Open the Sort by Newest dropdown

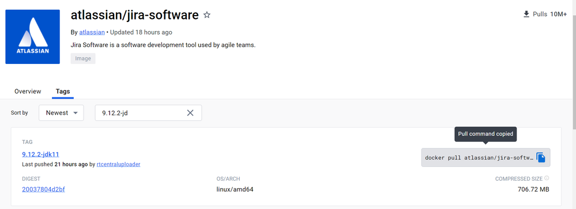(61, 113)
